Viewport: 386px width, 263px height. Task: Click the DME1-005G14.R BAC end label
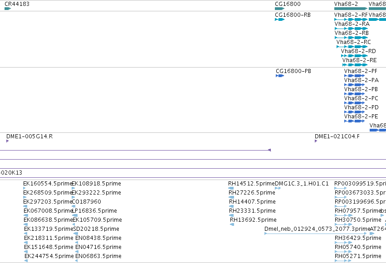point(29,136)
